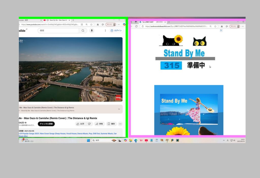The height and width of the screenshot is (178, 260).
Task: Click the blue Stand By Me heading
Action: [x=184, y=53]
